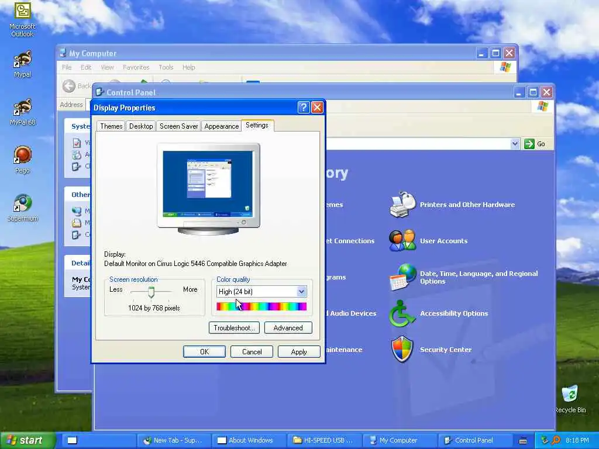Open Printers and Other Hardware category icon
599x449 pixels.
click(402, 204)
